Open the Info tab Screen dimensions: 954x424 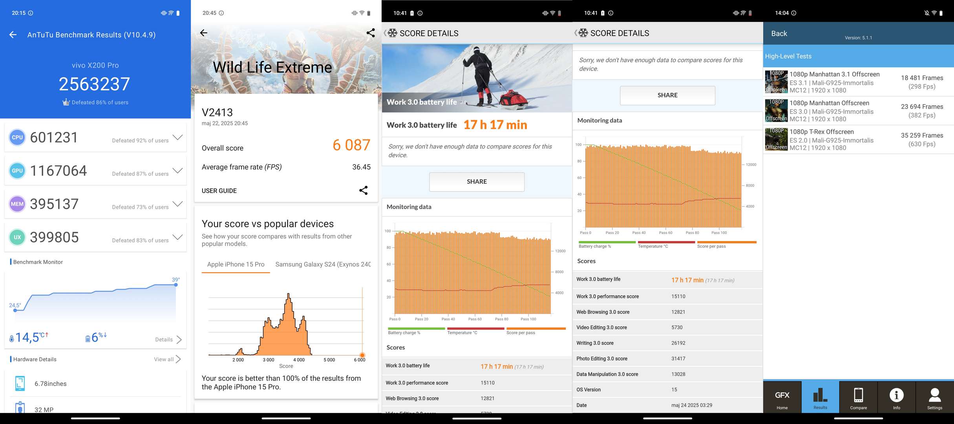pos(896,397)
